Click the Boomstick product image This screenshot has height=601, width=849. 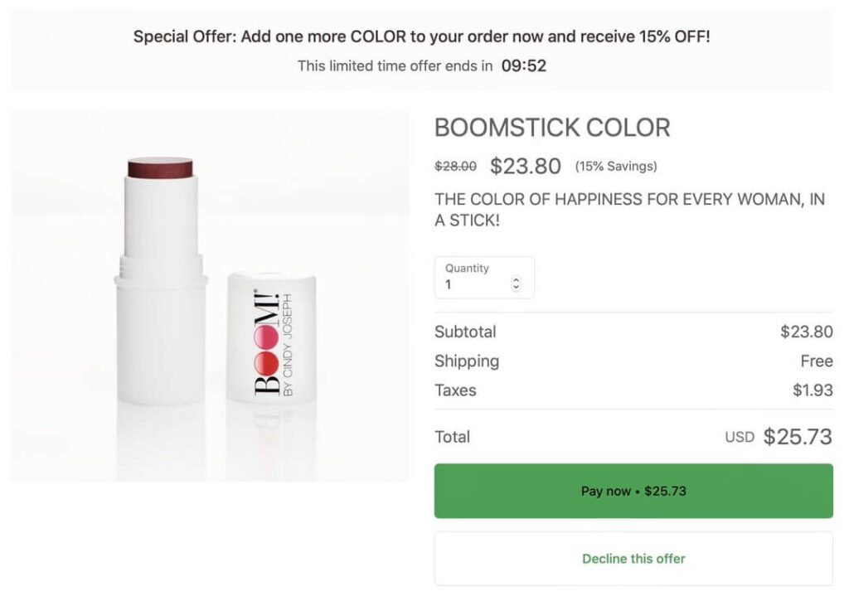210,295
